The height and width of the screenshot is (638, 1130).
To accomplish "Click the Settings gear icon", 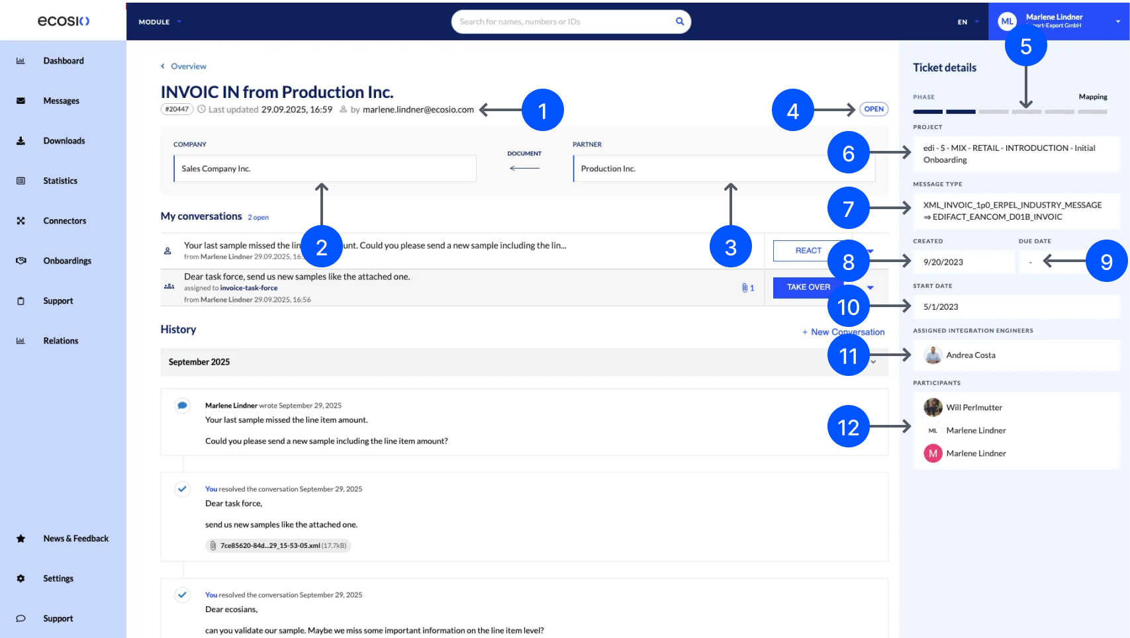I will click(x=21, y=578).
